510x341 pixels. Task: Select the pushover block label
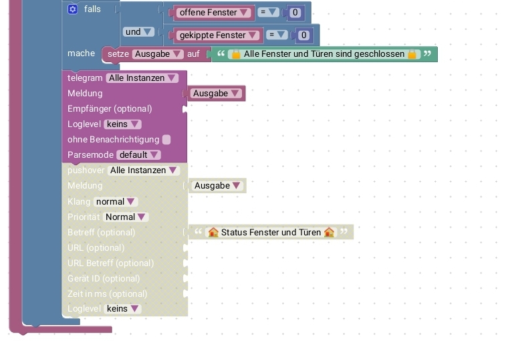(x=86, y=170)
